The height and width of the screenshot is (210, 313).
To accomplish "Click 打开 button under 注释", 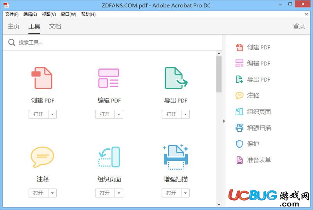I will [x=38, y=193].
